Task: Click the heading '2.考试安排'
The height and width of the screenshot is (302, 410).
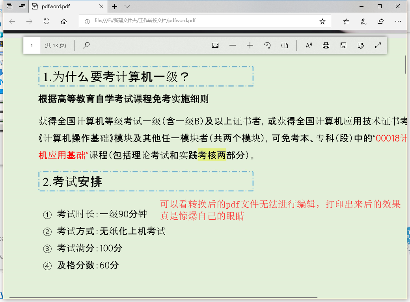Action: pyautogui.click(x=72, y=182)
